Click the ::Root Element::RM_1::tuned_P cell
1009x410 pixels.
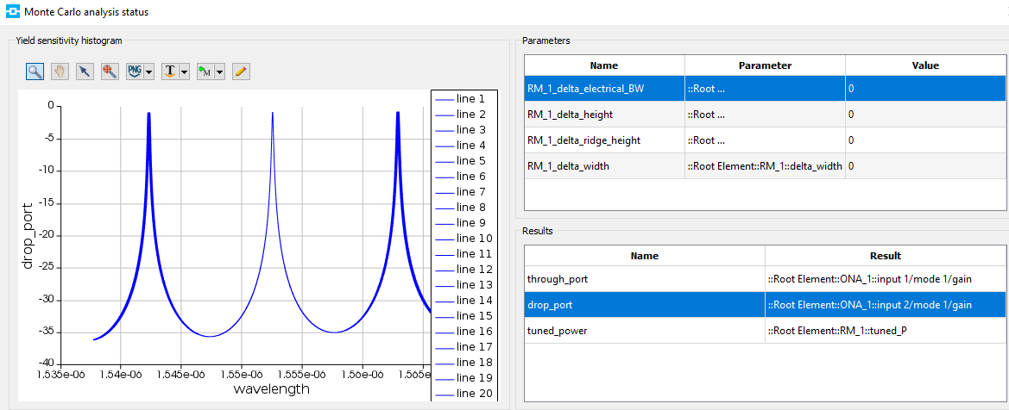pyautogui.click(x=885, y=330)
